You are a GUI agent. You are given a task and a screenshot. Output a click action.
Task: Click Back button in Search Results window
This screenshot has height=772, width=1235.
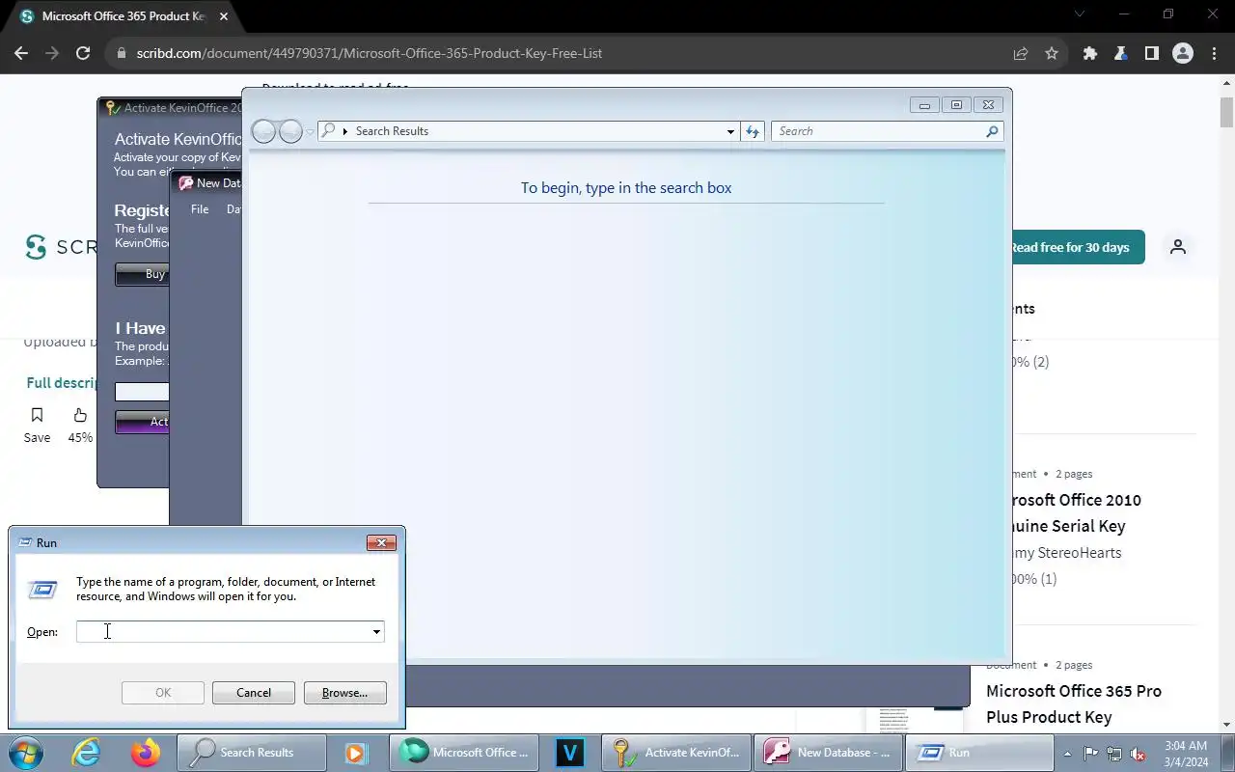point(263,131)
